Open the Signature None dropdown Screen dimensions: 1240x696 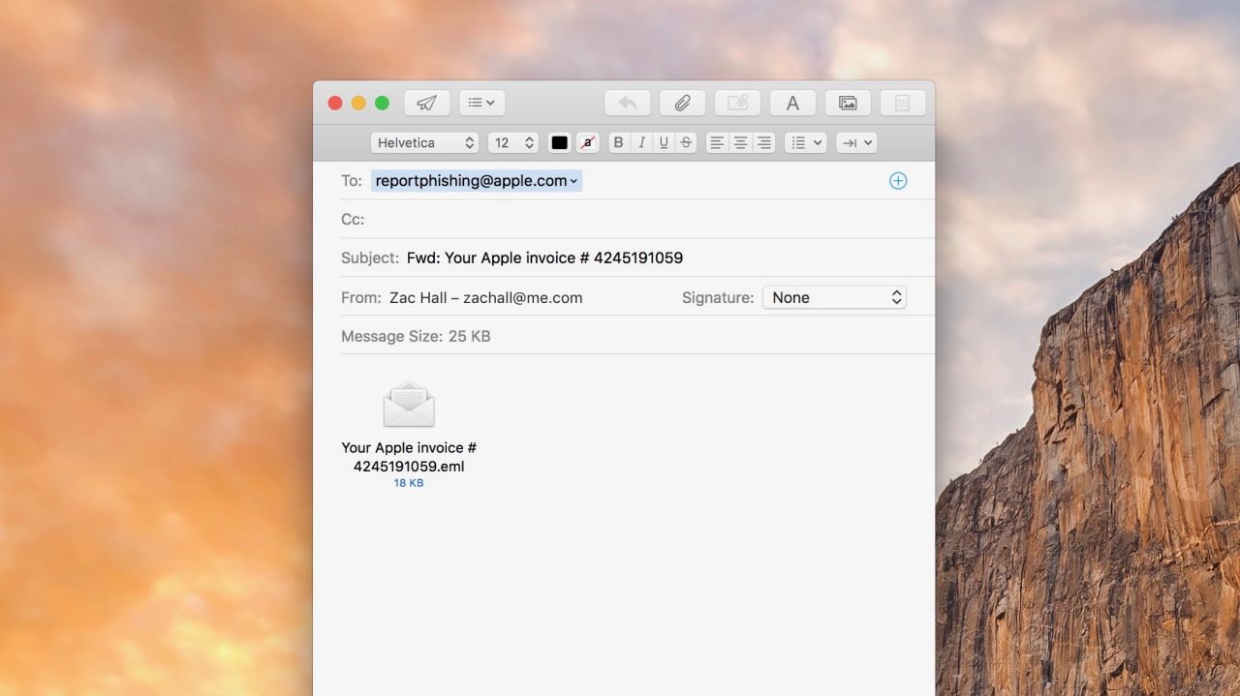[x=834, y=297]
